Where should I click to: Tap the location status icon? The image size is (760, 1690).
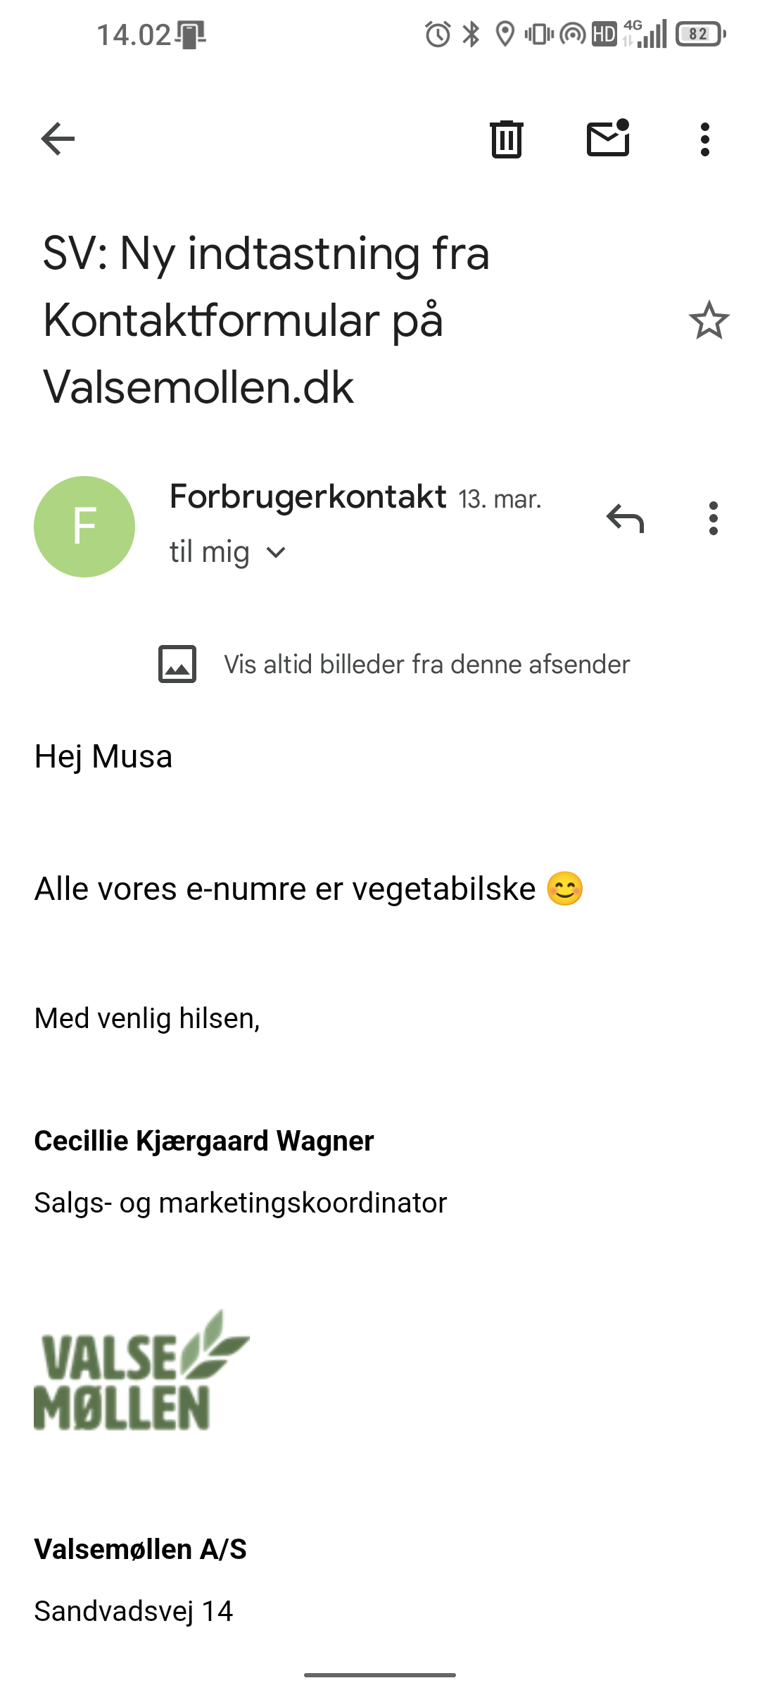[505, 34]
